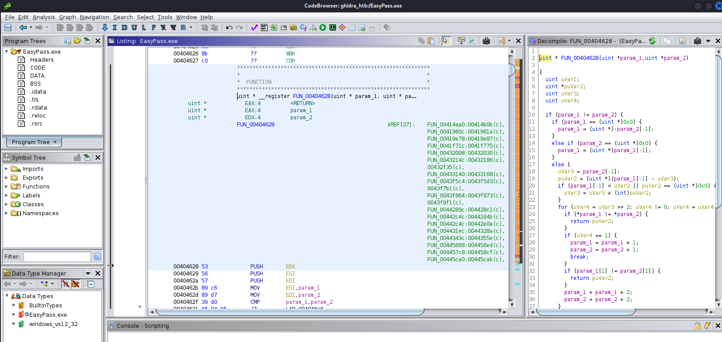Click the green play Script Manager icon
The image size is (722, 342).
pos(323,28)
